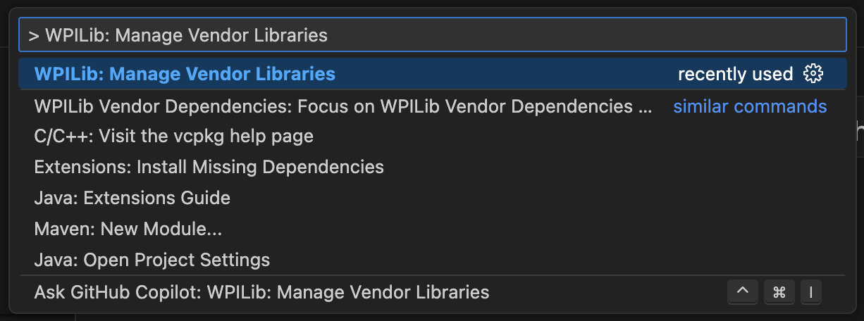This screenshot has width=864, height=321.
Task: Select Maven: New Module... command
Action: [x=128, y=229]
